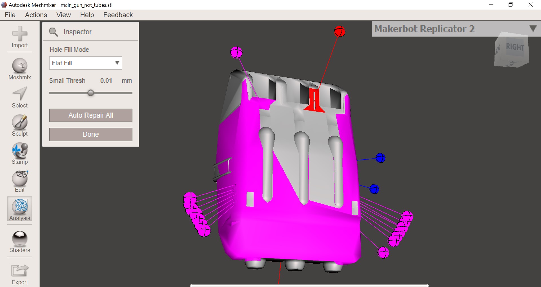This screenshot has height=287, width=541.
Task: Click the 'Hole Fill Mode' label
Action: pos(69,50)
